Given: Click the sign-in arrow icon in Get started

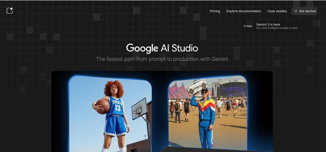Looking at the screenshot, I should click(x=295, y=11).
